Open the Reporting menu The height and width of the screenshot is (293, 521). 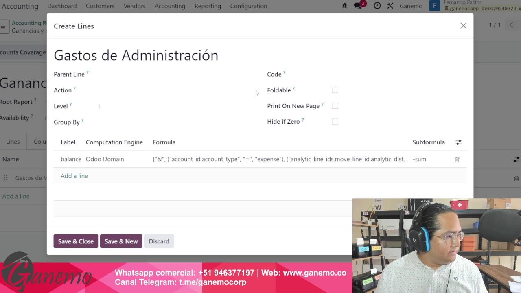coord(208,6)
